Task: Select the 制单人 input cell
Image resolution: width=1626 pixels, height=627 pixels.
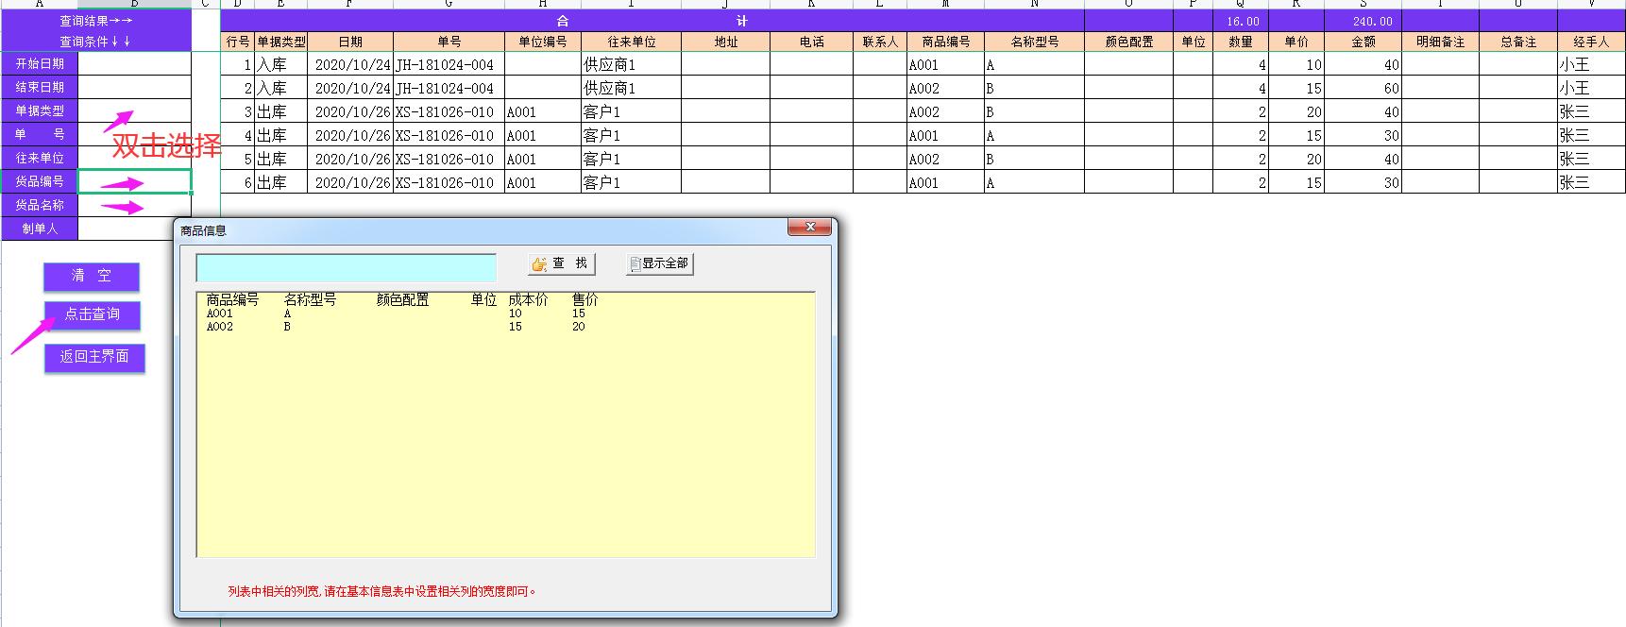Action: pyautogui.click(x=134, y=229)
